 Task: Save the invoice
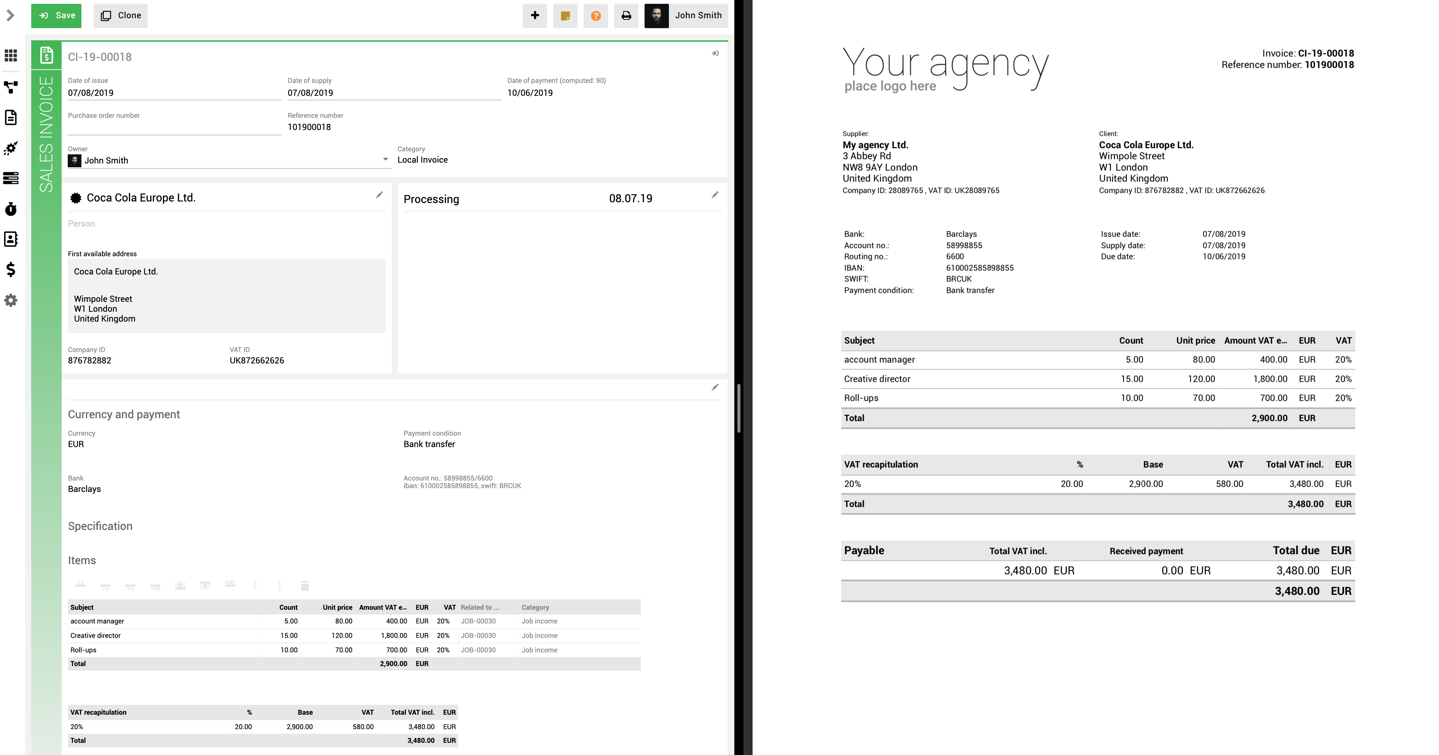coord(56,16)
